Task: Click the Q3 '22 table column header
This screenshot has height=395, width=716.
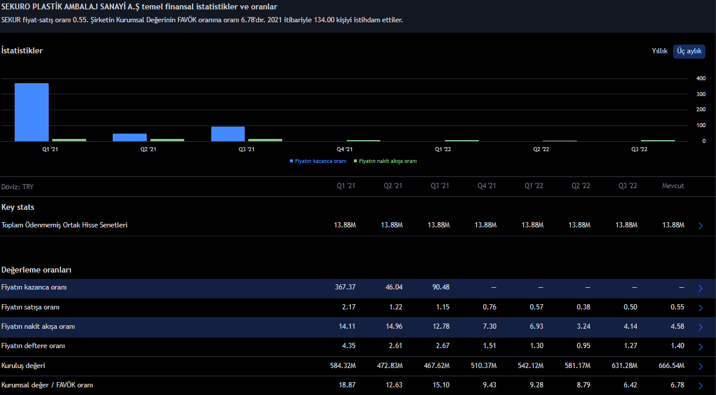Action: pos(627,186)
